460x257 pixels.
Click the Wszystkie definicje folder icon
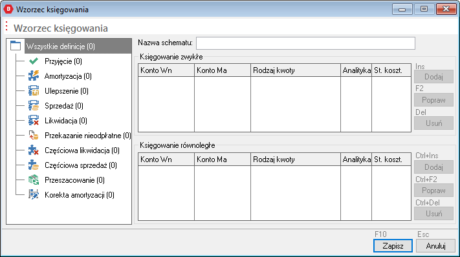16,46
